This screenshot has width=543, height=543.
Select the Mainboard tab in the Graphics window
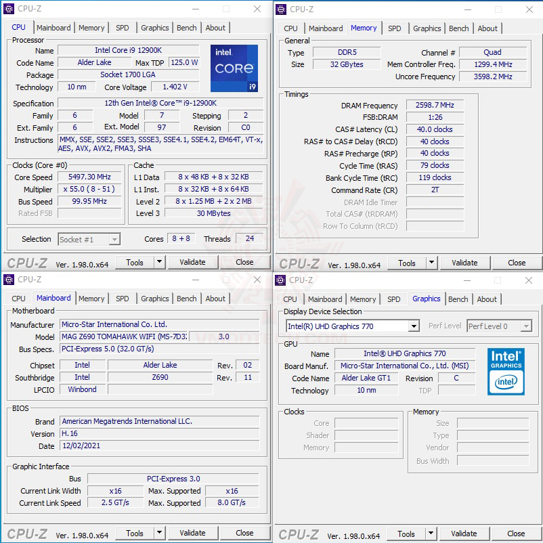[x=325, y=299]
